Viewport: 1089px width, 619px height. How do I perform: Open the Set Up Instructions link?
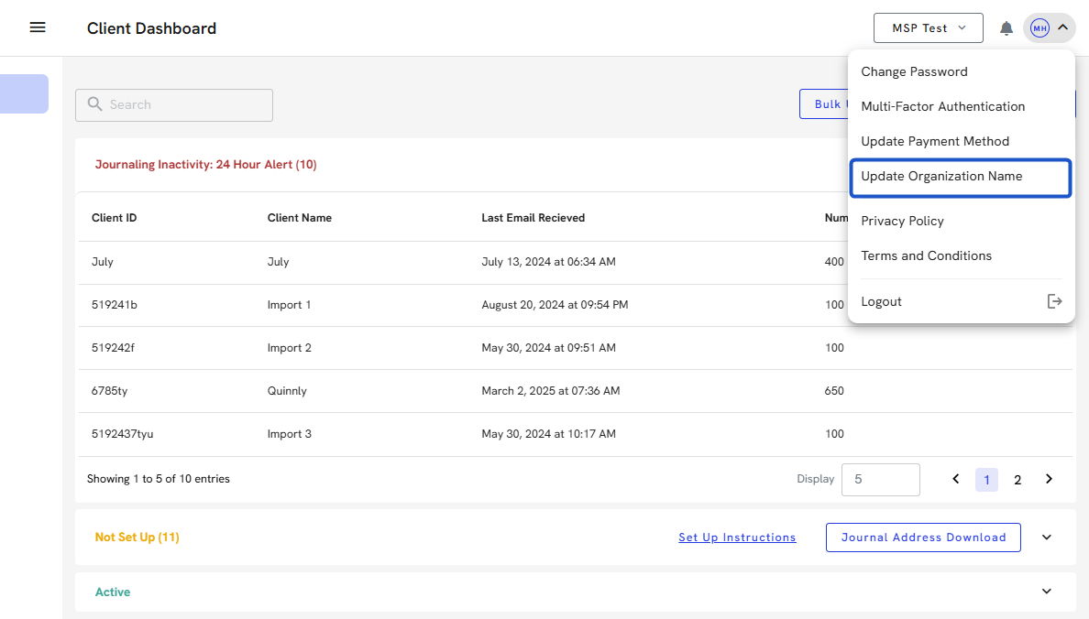[737, 538]
